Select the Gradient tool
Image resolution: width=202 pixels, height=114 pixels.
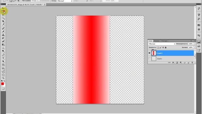click(x=3, y=45)
